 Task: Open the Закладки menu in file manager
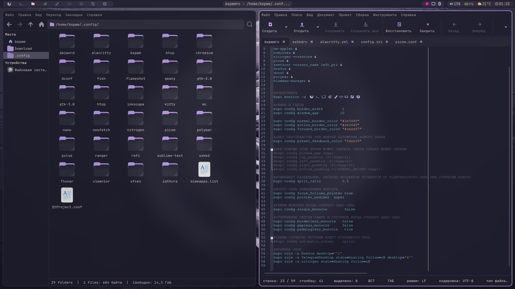[x=74, y=15]
